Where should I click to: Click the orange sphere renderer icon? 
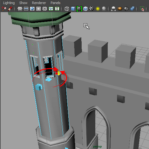[120, 9]
